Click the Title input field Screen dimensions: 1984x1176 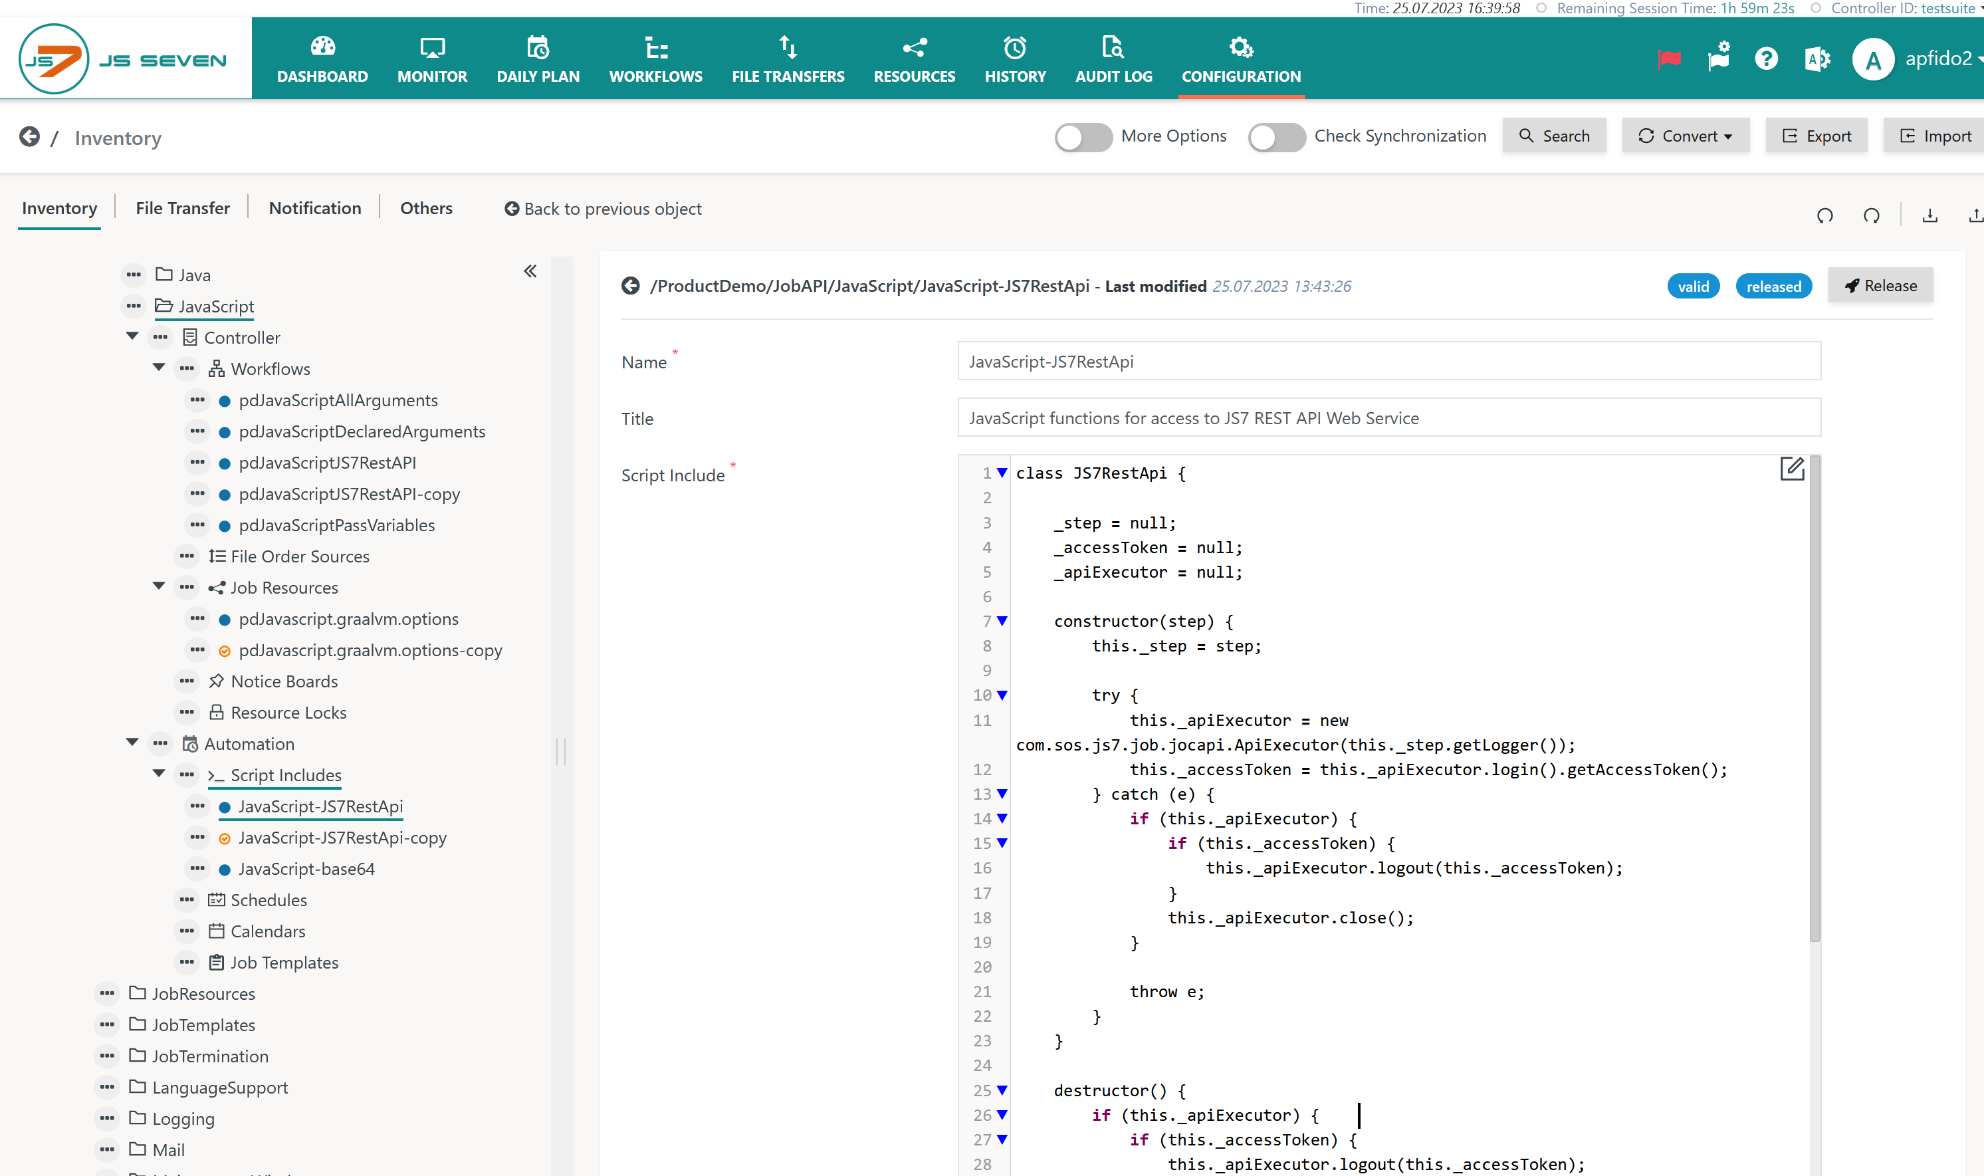[1389, 417]
